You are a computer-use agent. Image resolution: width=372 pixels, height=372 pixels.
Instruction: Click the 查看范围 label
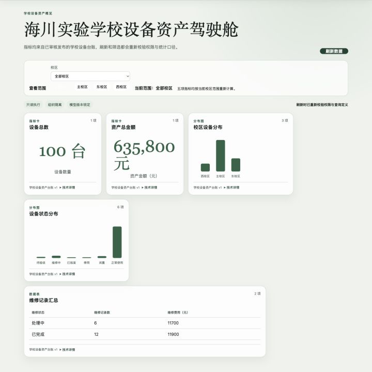tap(38, 88)
